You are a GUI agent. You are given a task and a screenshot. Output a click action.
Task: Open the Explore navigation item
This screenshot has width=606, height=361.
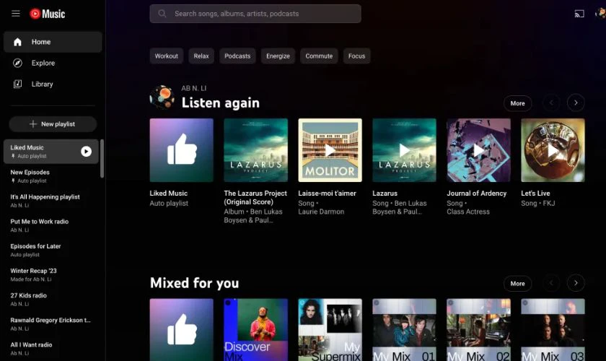[x=53, y=63]
